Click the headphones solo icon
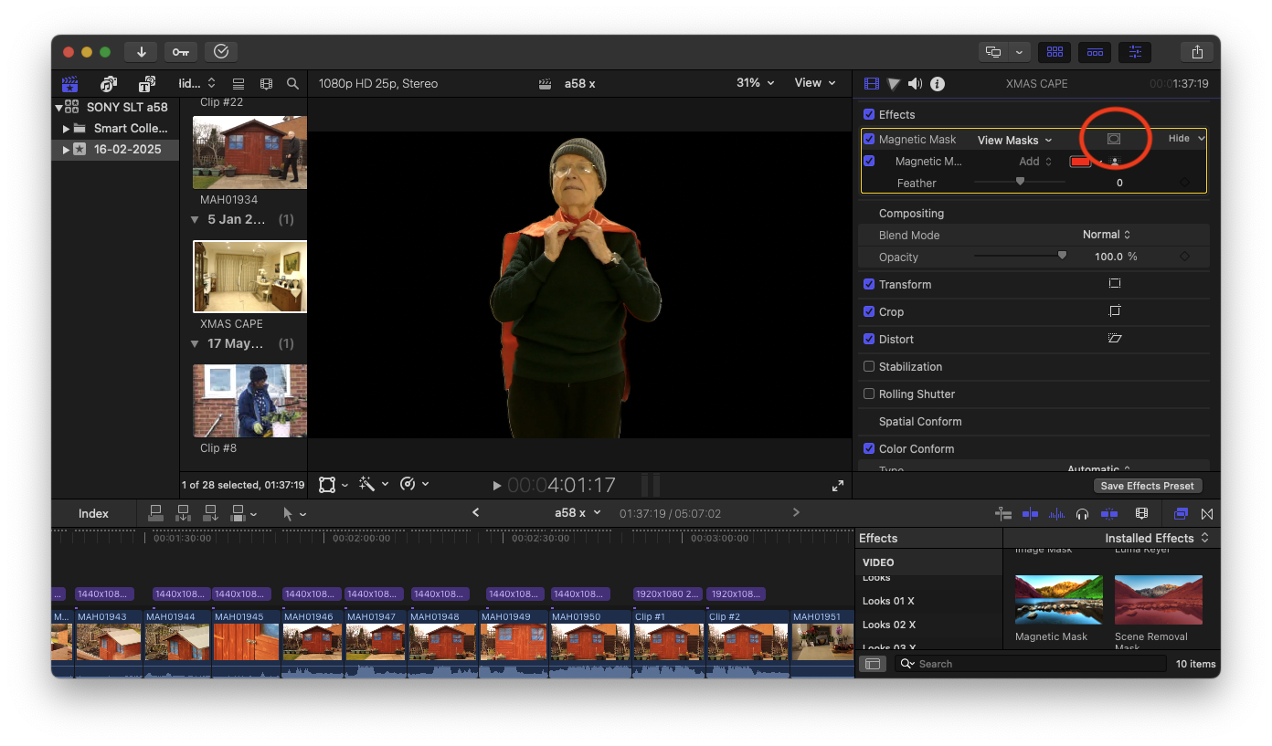1272x746 pixels. 1082,514
